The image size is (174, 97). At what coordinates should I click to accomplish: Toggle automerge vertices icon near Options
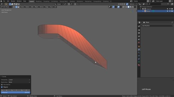click(127, 4)
